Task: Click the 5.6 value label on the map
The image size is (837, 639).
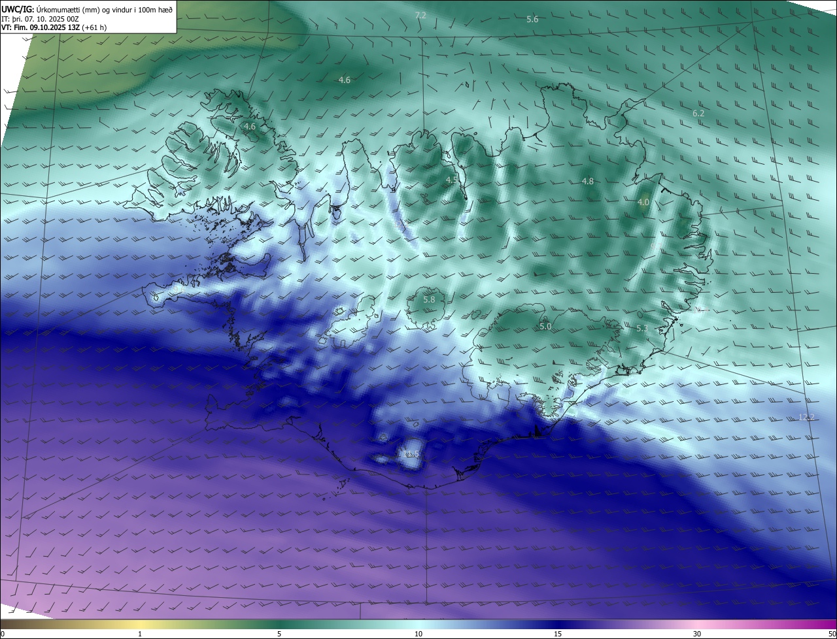Action: [x=532, y=20]
